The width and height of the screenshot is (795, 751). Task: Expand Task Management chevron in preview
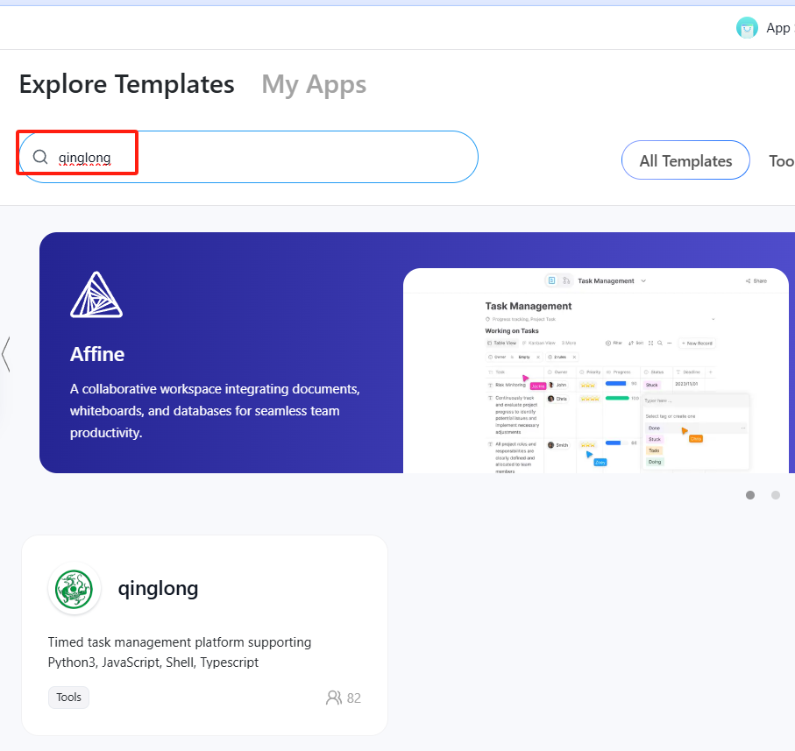click(643, 280)
